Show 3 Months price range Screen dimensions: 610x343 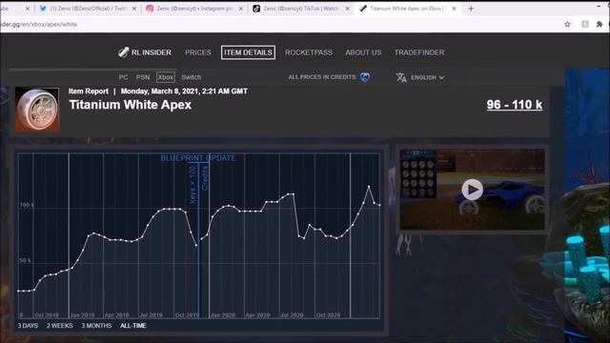pos(96,326)
